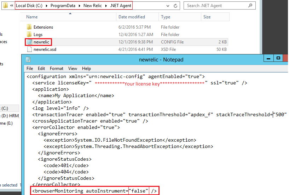
Task: Click the crossApplicationTracer line
Action: tap(90, 121)
